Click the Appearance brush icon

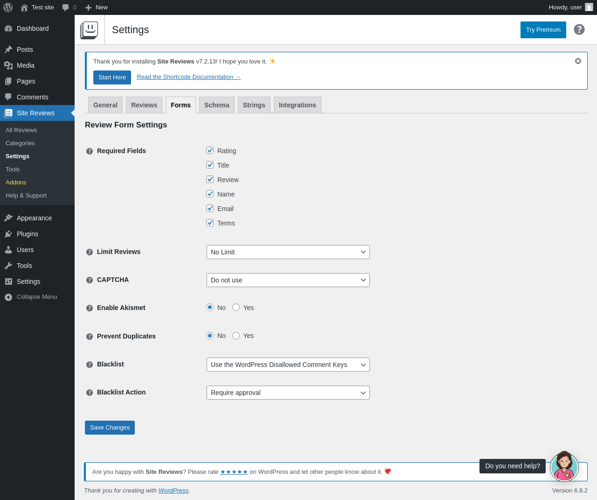8,218
